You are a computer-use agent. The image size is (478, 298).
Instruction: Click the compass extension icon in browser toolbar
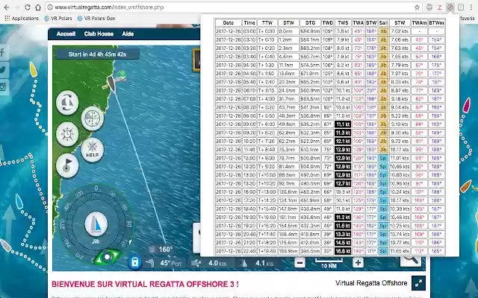450,7
